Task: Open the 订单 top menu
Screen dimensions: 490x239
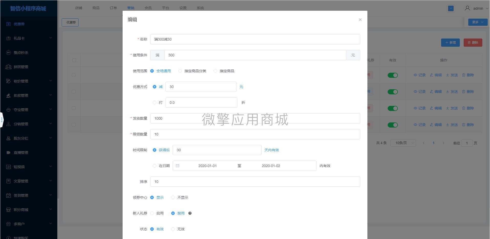Action: [x=113, y=8]
